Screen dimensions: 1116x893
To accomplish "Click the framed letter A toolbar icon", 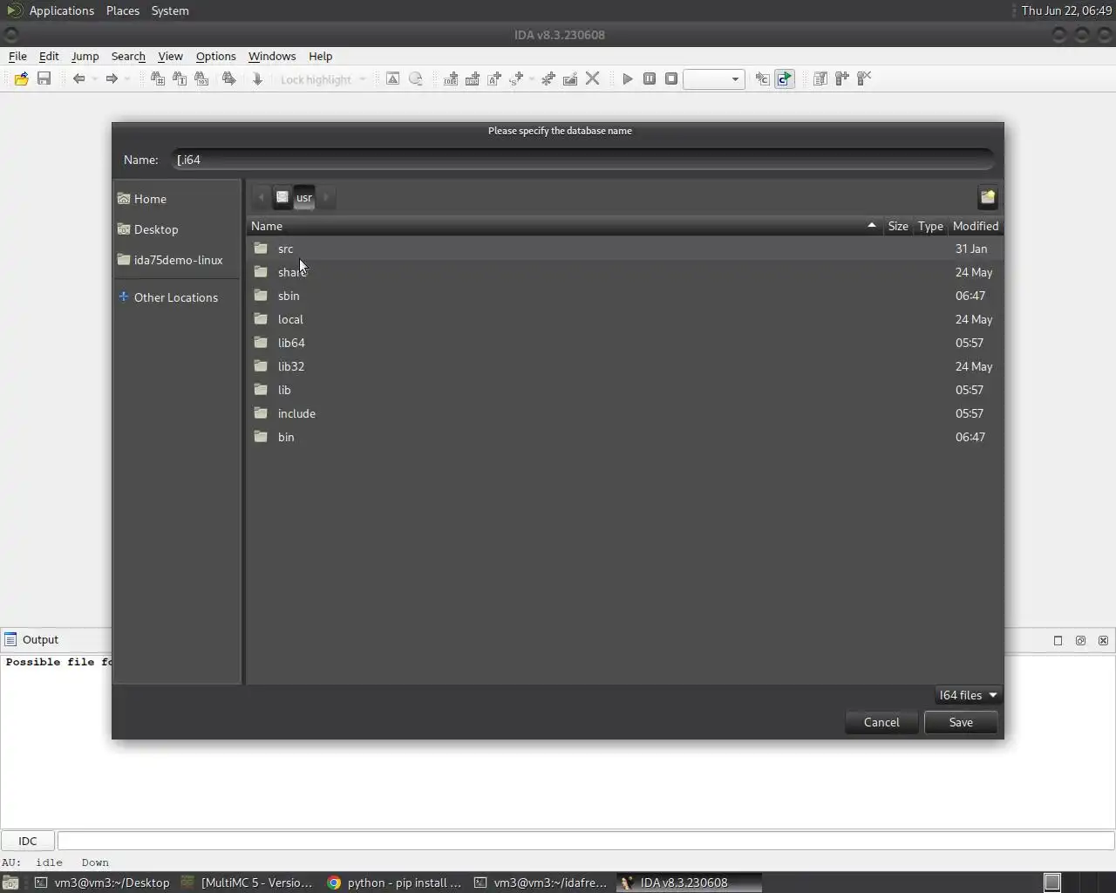I will click(392, 78).
